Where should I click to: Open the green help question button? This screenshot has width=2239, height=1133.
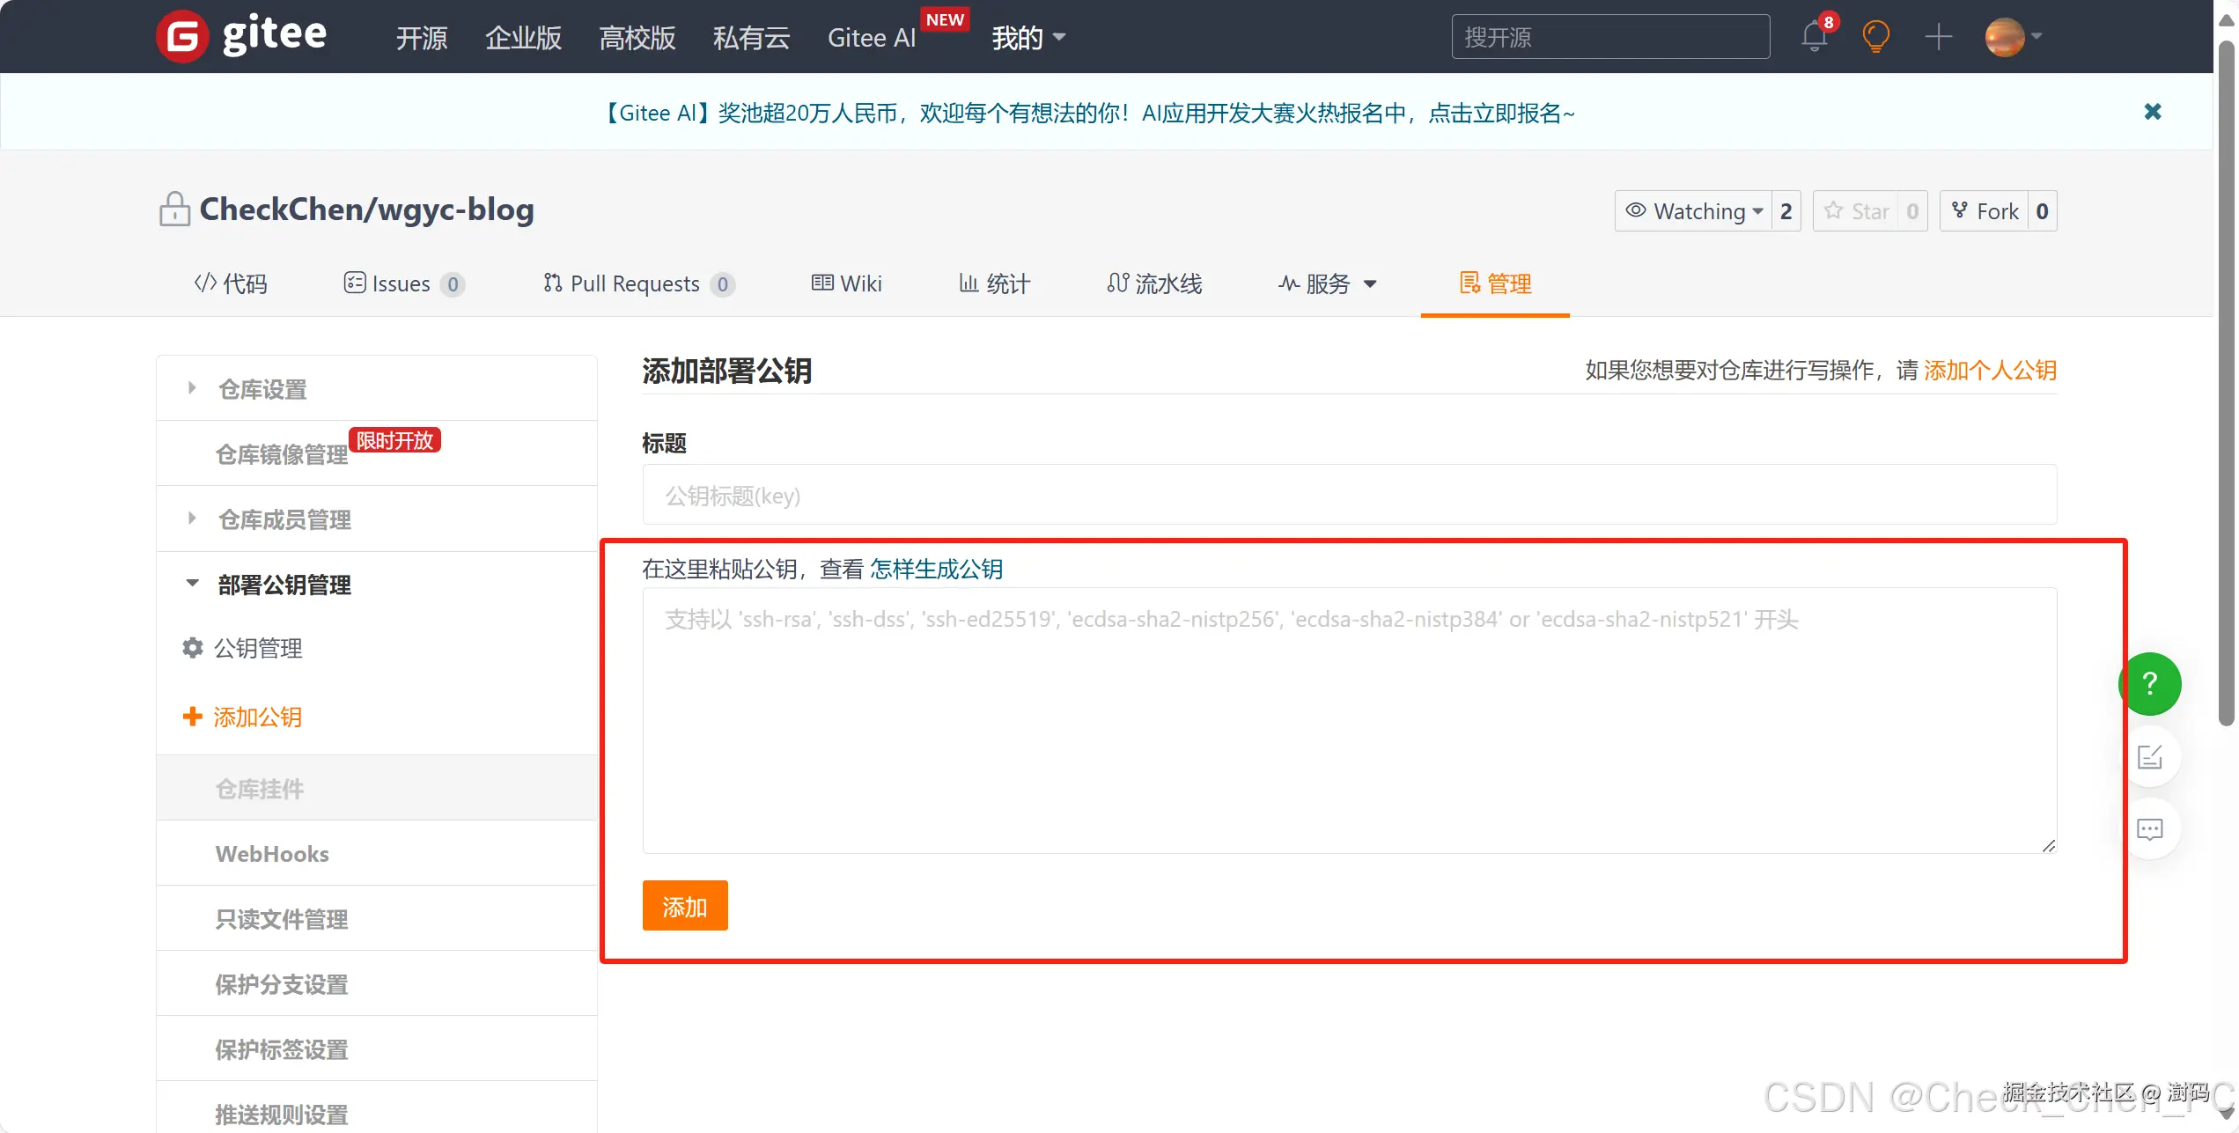pyautogui.click(x=2149, y=683)
